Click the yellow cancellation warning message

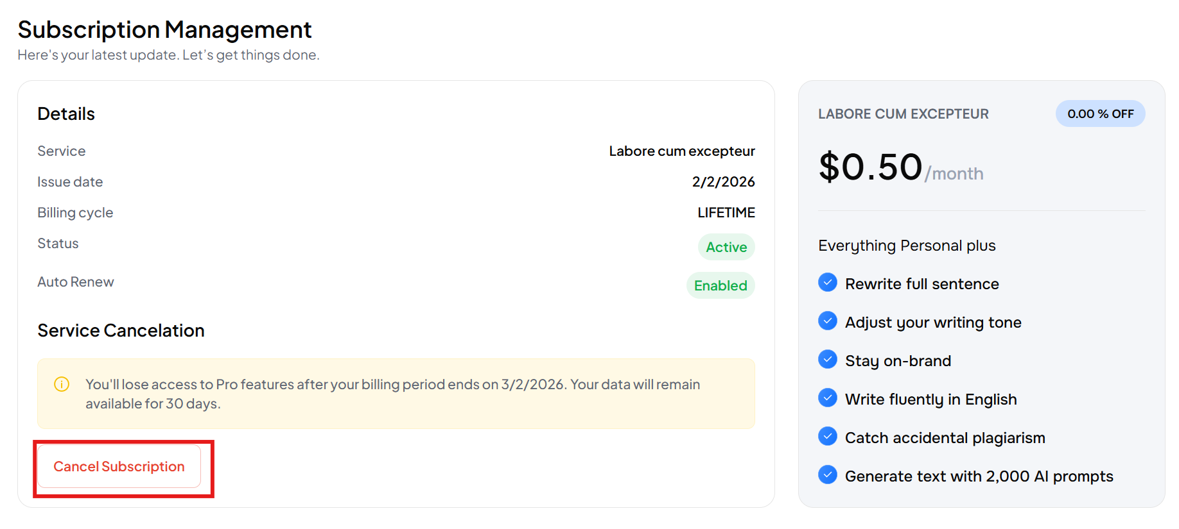pyautogui.click(x=392, y=394)
